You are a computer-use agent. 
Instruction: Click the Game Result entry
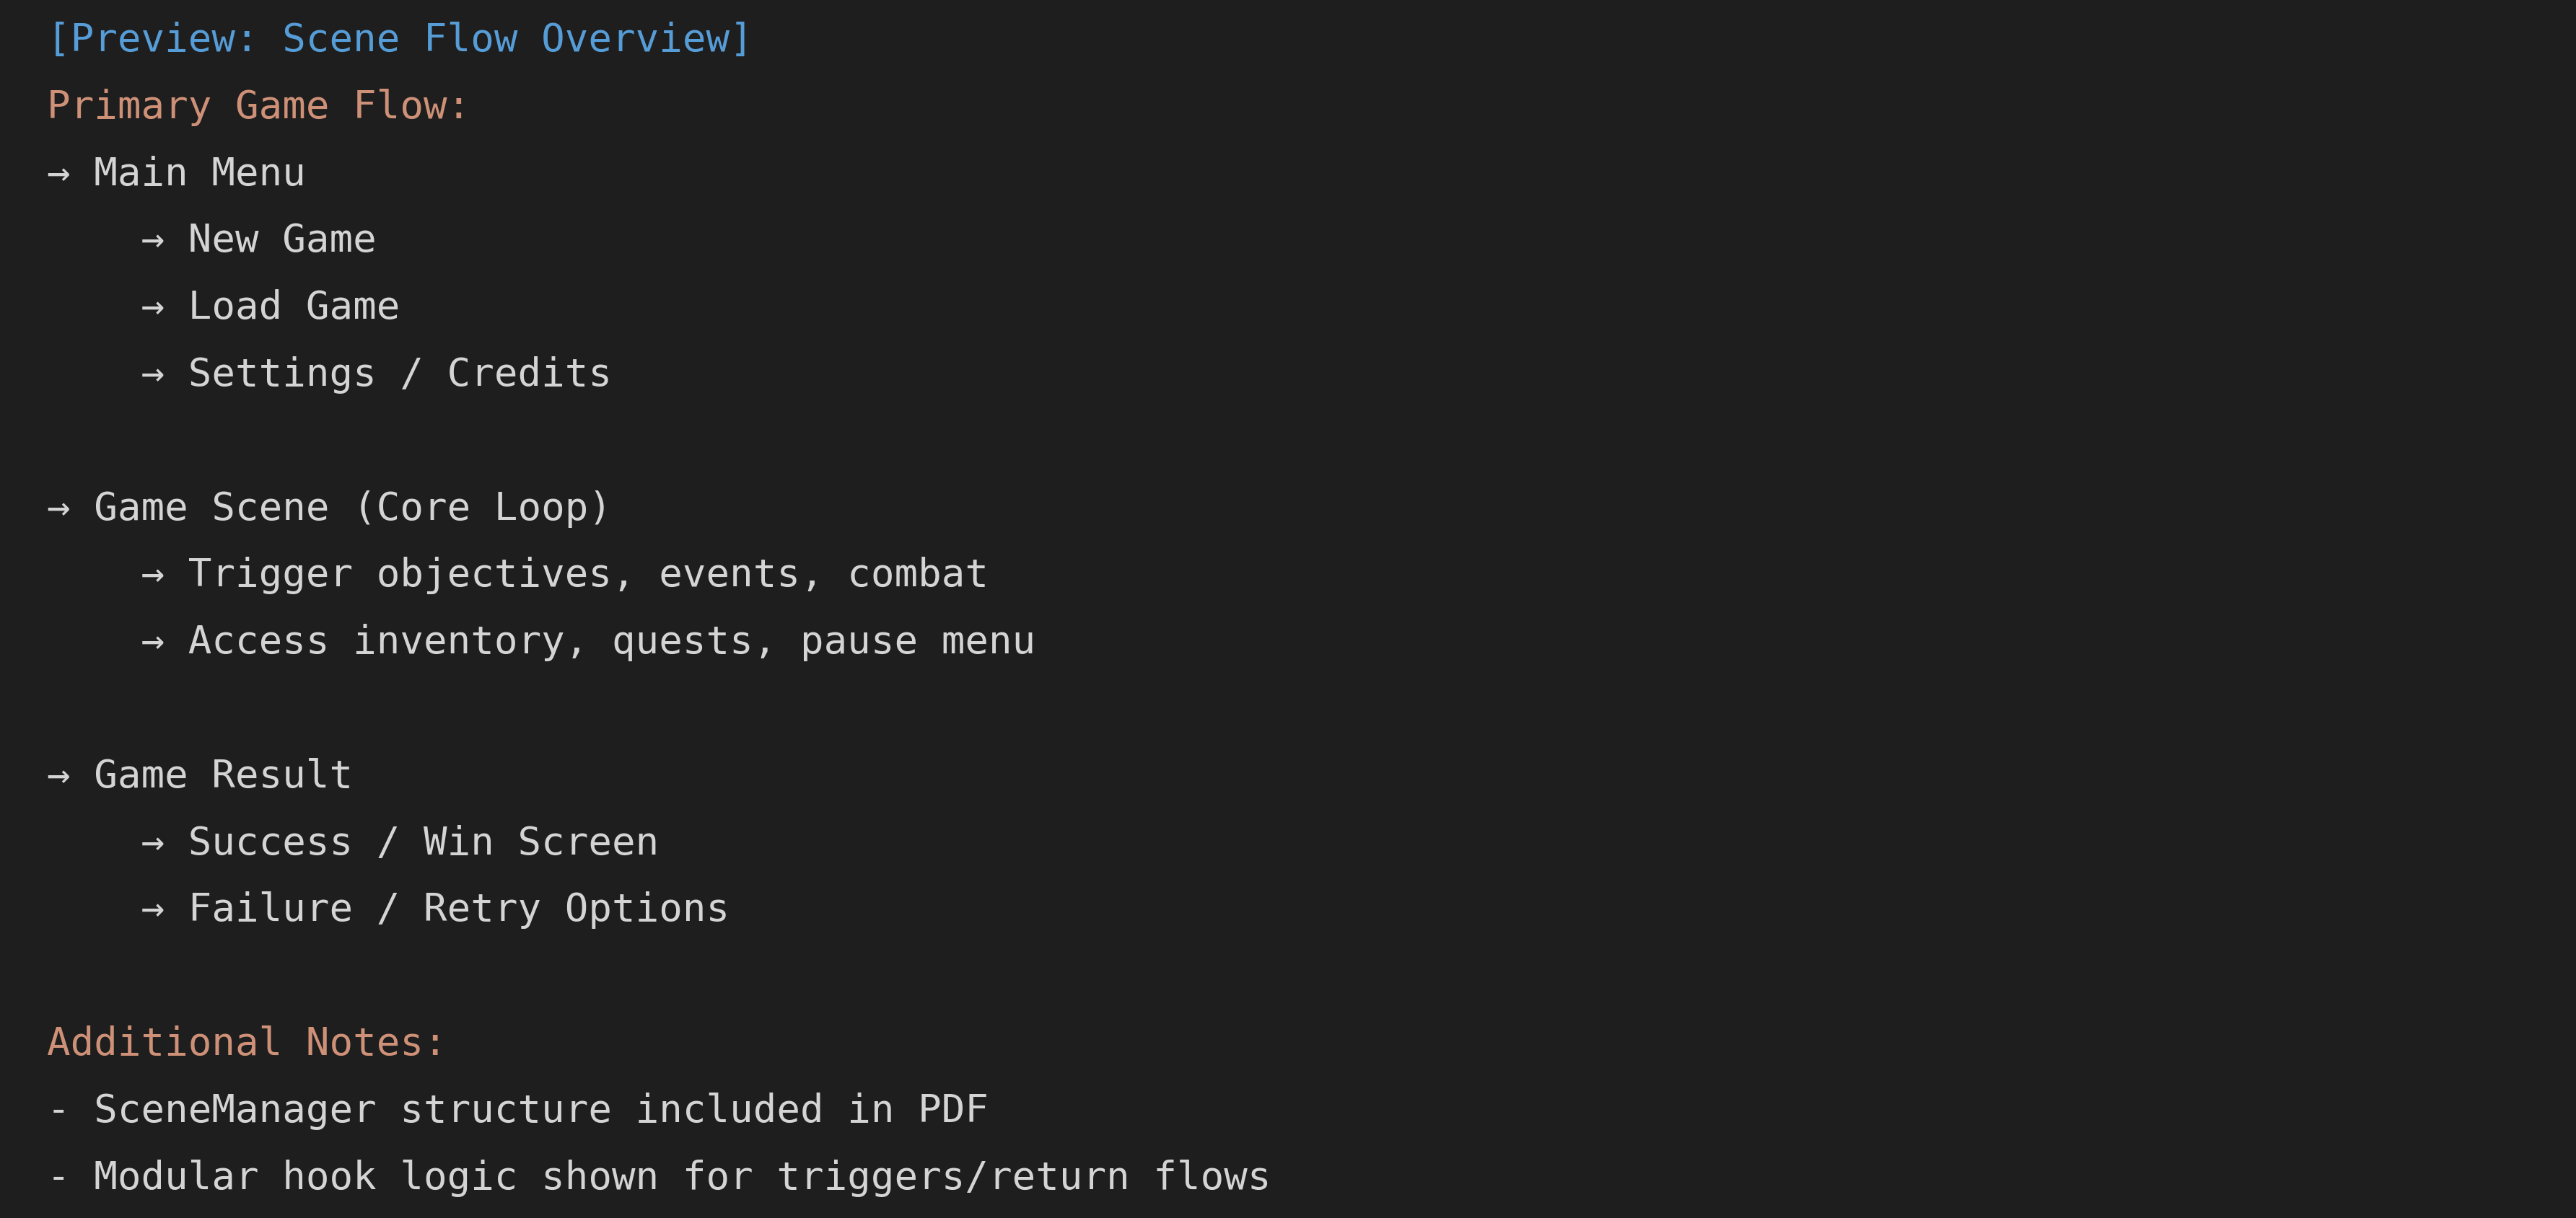(x=223, y=775)
